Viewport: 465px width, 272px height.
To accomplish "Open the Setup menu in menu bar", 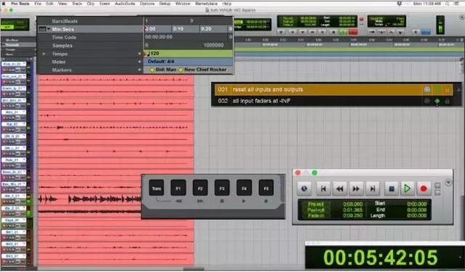I will [x=165, y=4].
